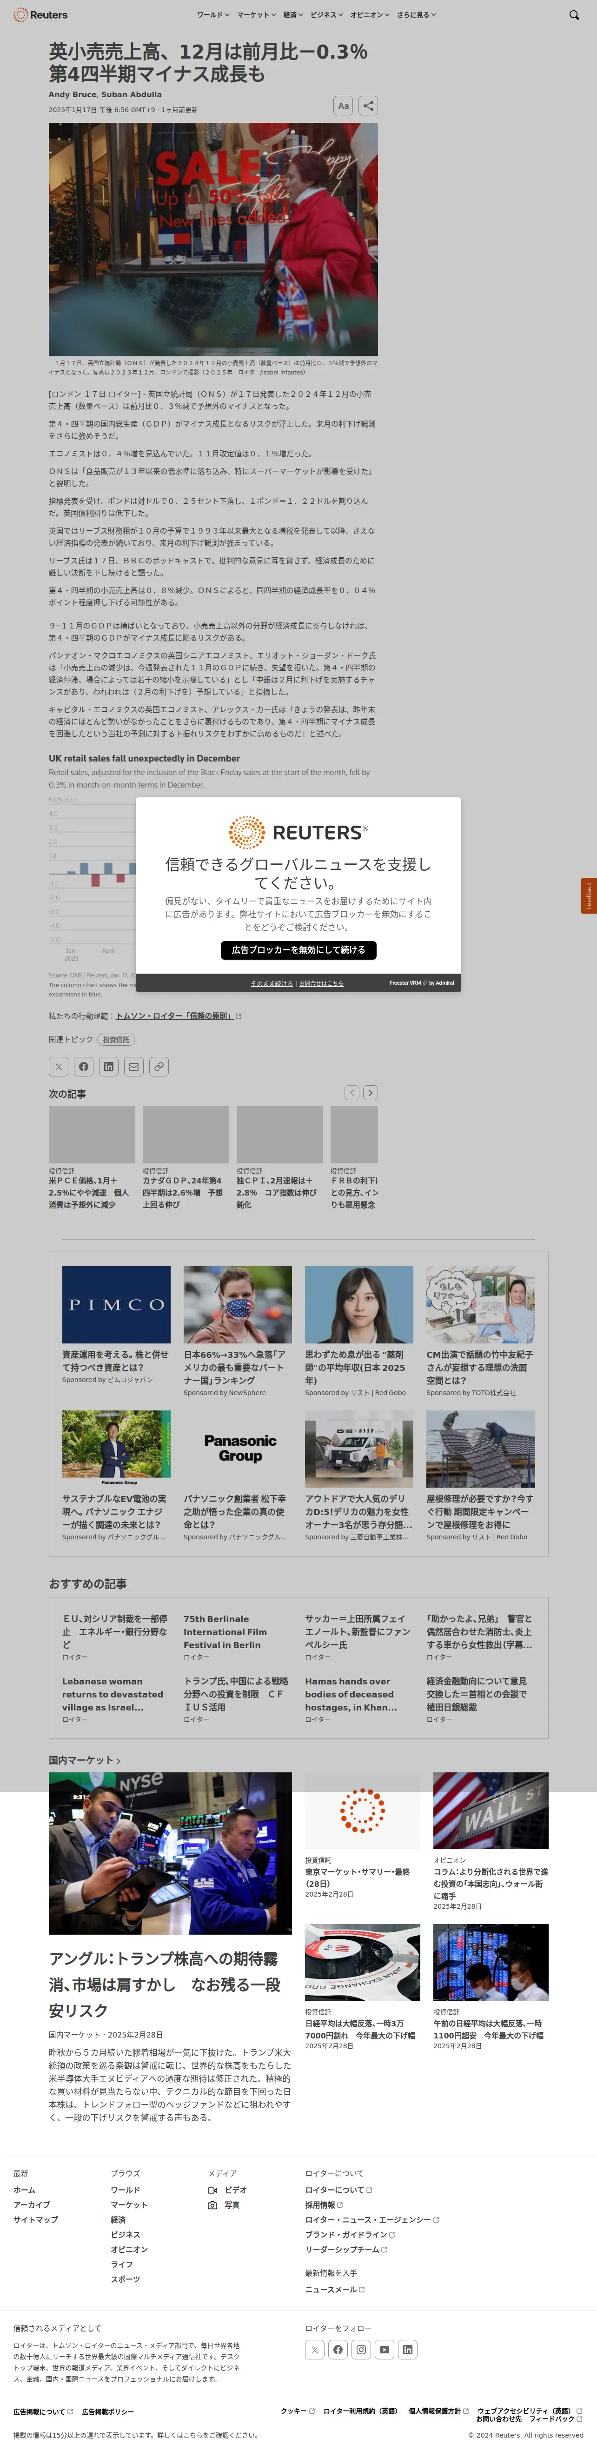Click 広告ブロッカーを無効にして続ける button
The height and width of the screenshot is (2452, 597).
298,949
